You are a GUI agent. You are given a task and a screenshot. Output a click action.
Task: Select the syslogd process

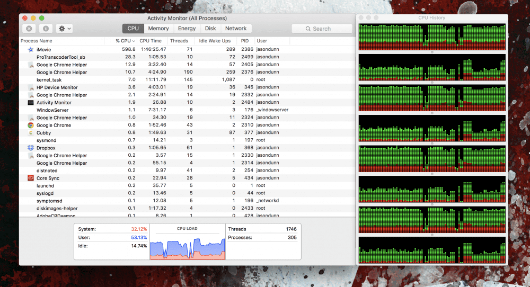click(187, 193)
